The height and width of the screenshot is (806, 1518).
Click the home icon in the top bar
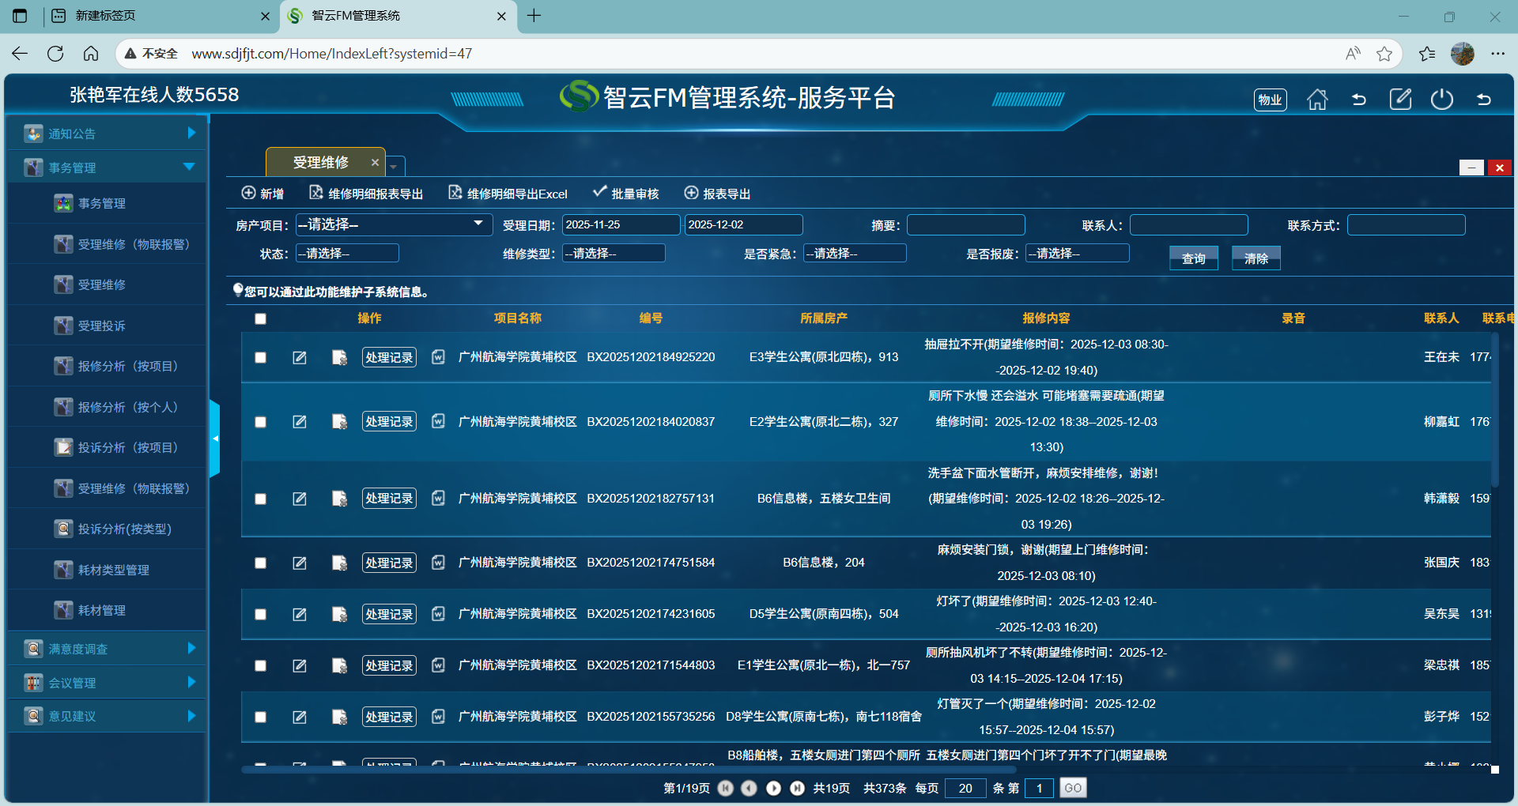click(1316, 99)
